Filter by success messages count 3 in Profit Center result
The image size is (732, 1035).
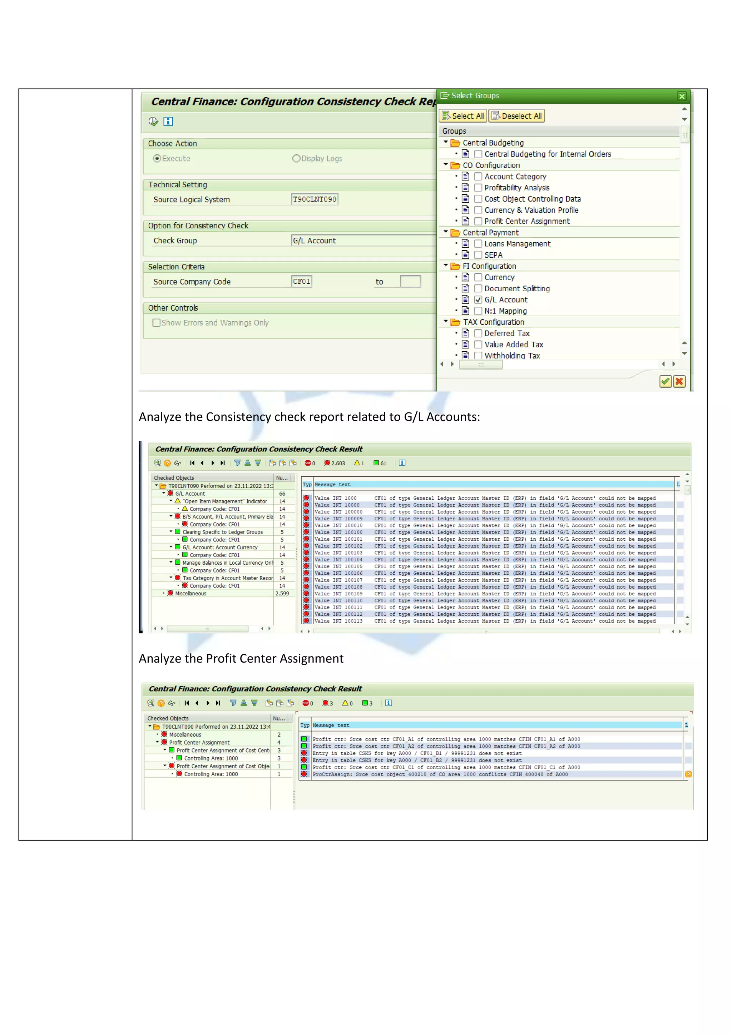point(367,703)
